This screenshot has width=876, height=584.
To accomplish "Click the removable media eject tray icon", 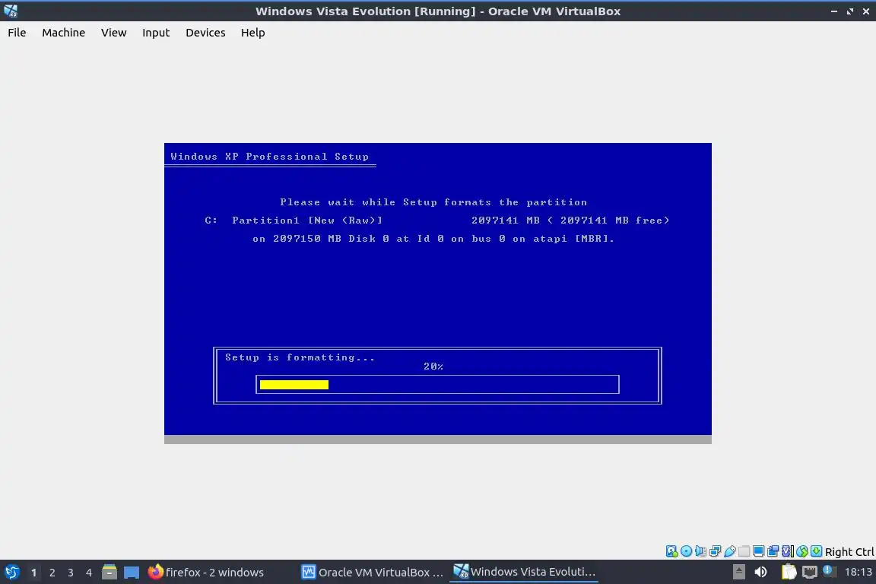I will 738,572.
